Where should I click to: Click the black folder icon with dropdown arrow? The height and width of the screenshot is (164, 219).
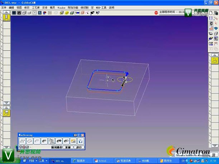tap(92, 13)
